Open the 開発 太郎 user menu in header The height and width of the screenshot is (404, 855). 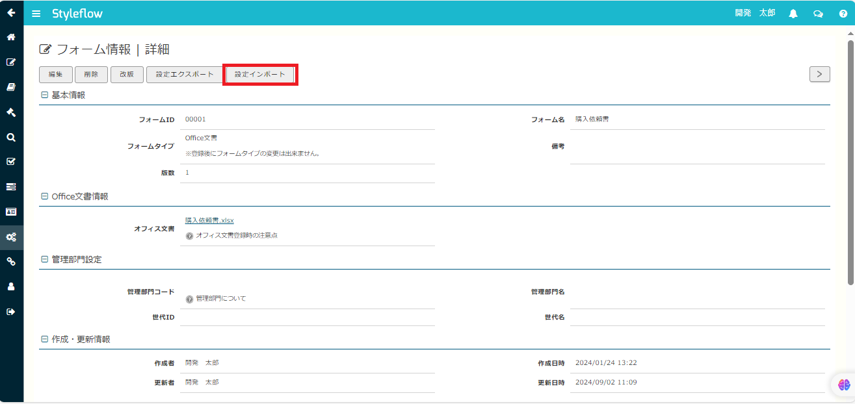point(755,13)
